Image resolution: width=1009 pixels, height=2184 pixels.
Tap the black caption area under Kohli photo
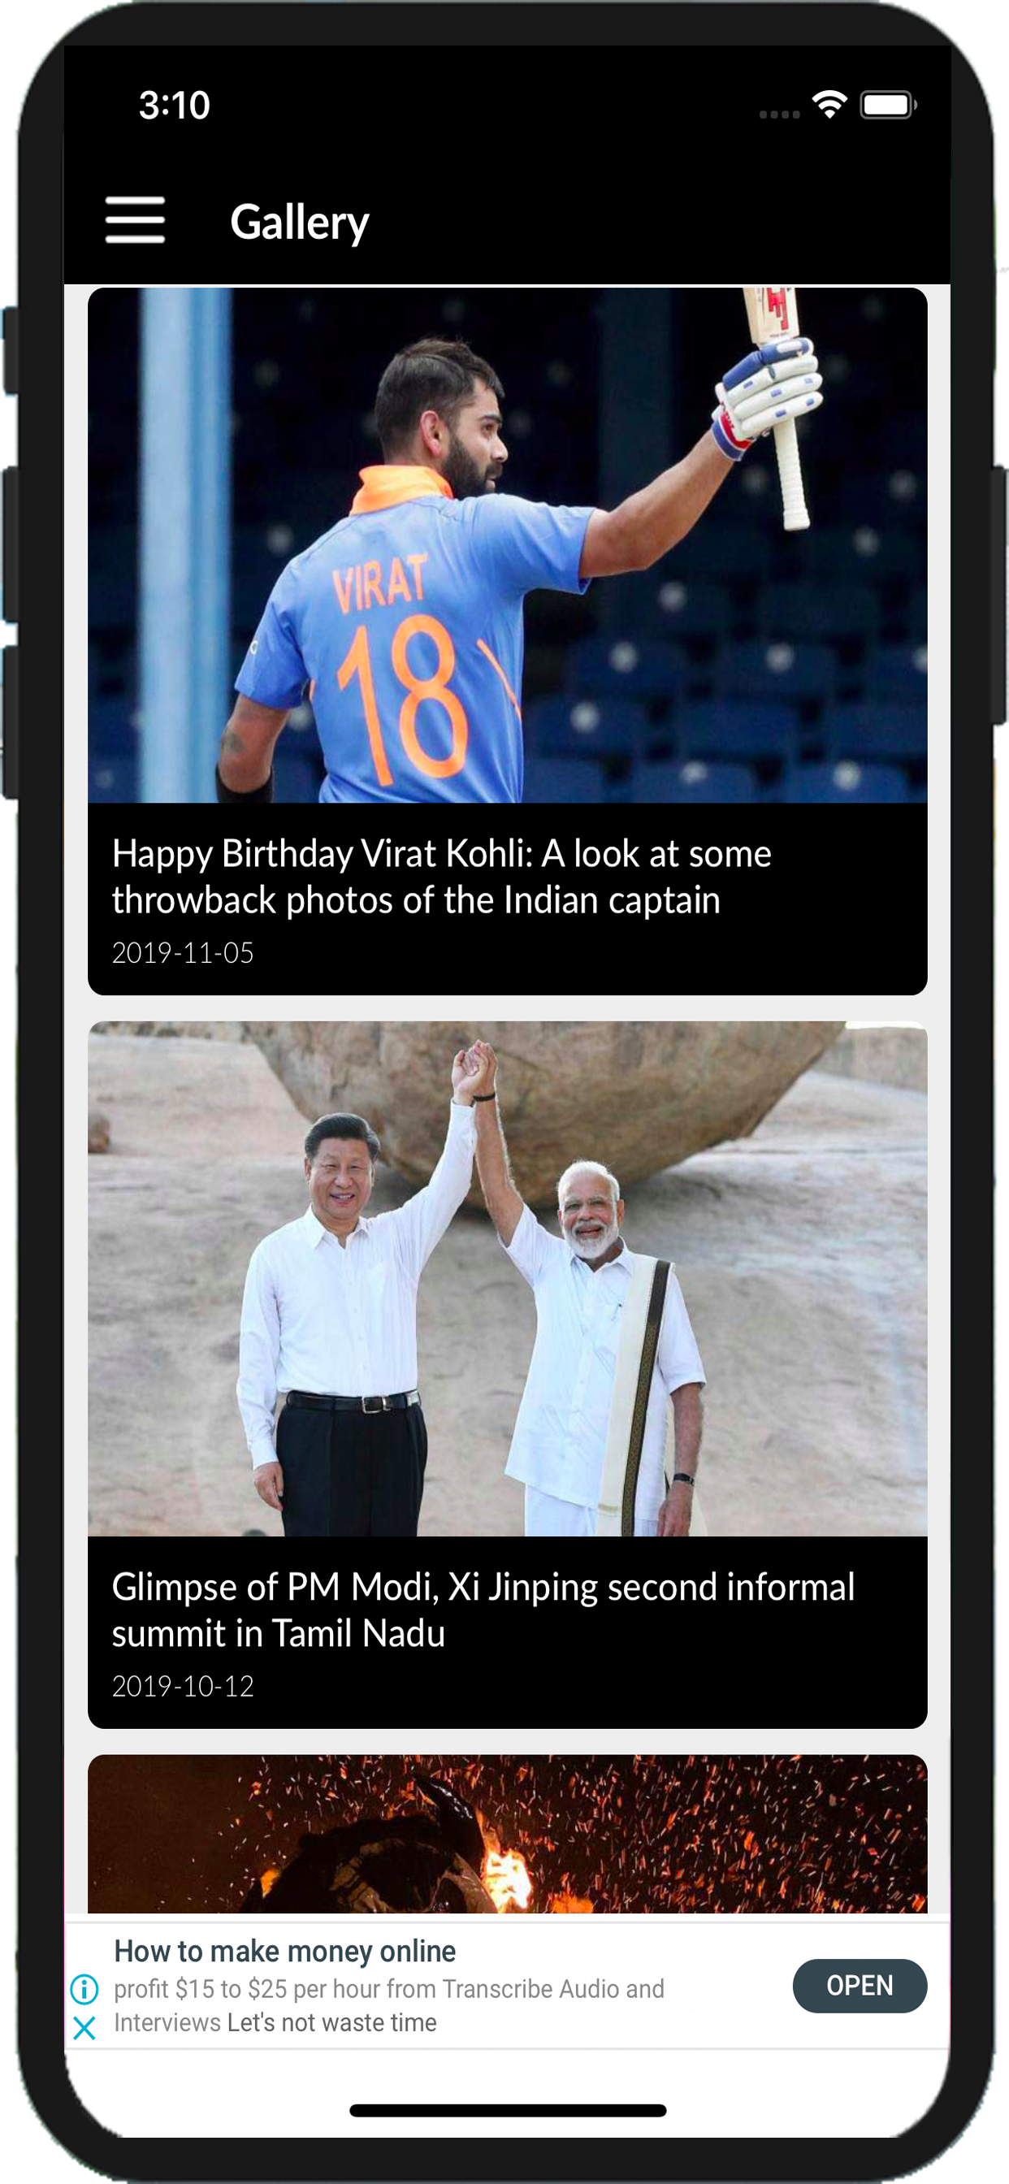pos(507,899)
